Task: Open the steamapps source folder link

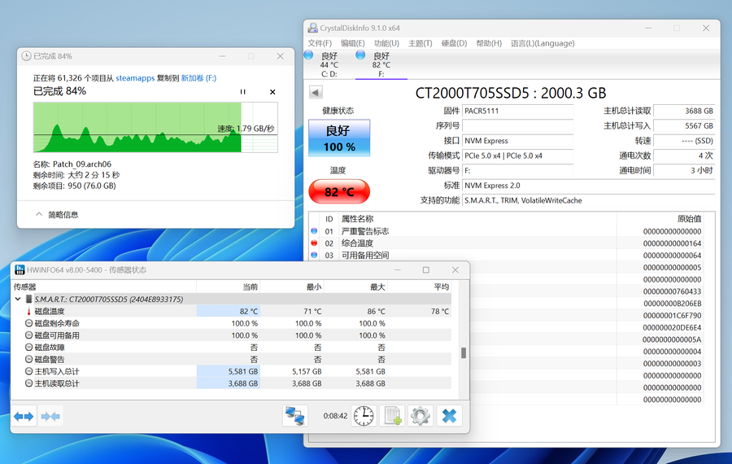Action: point(136,78)
